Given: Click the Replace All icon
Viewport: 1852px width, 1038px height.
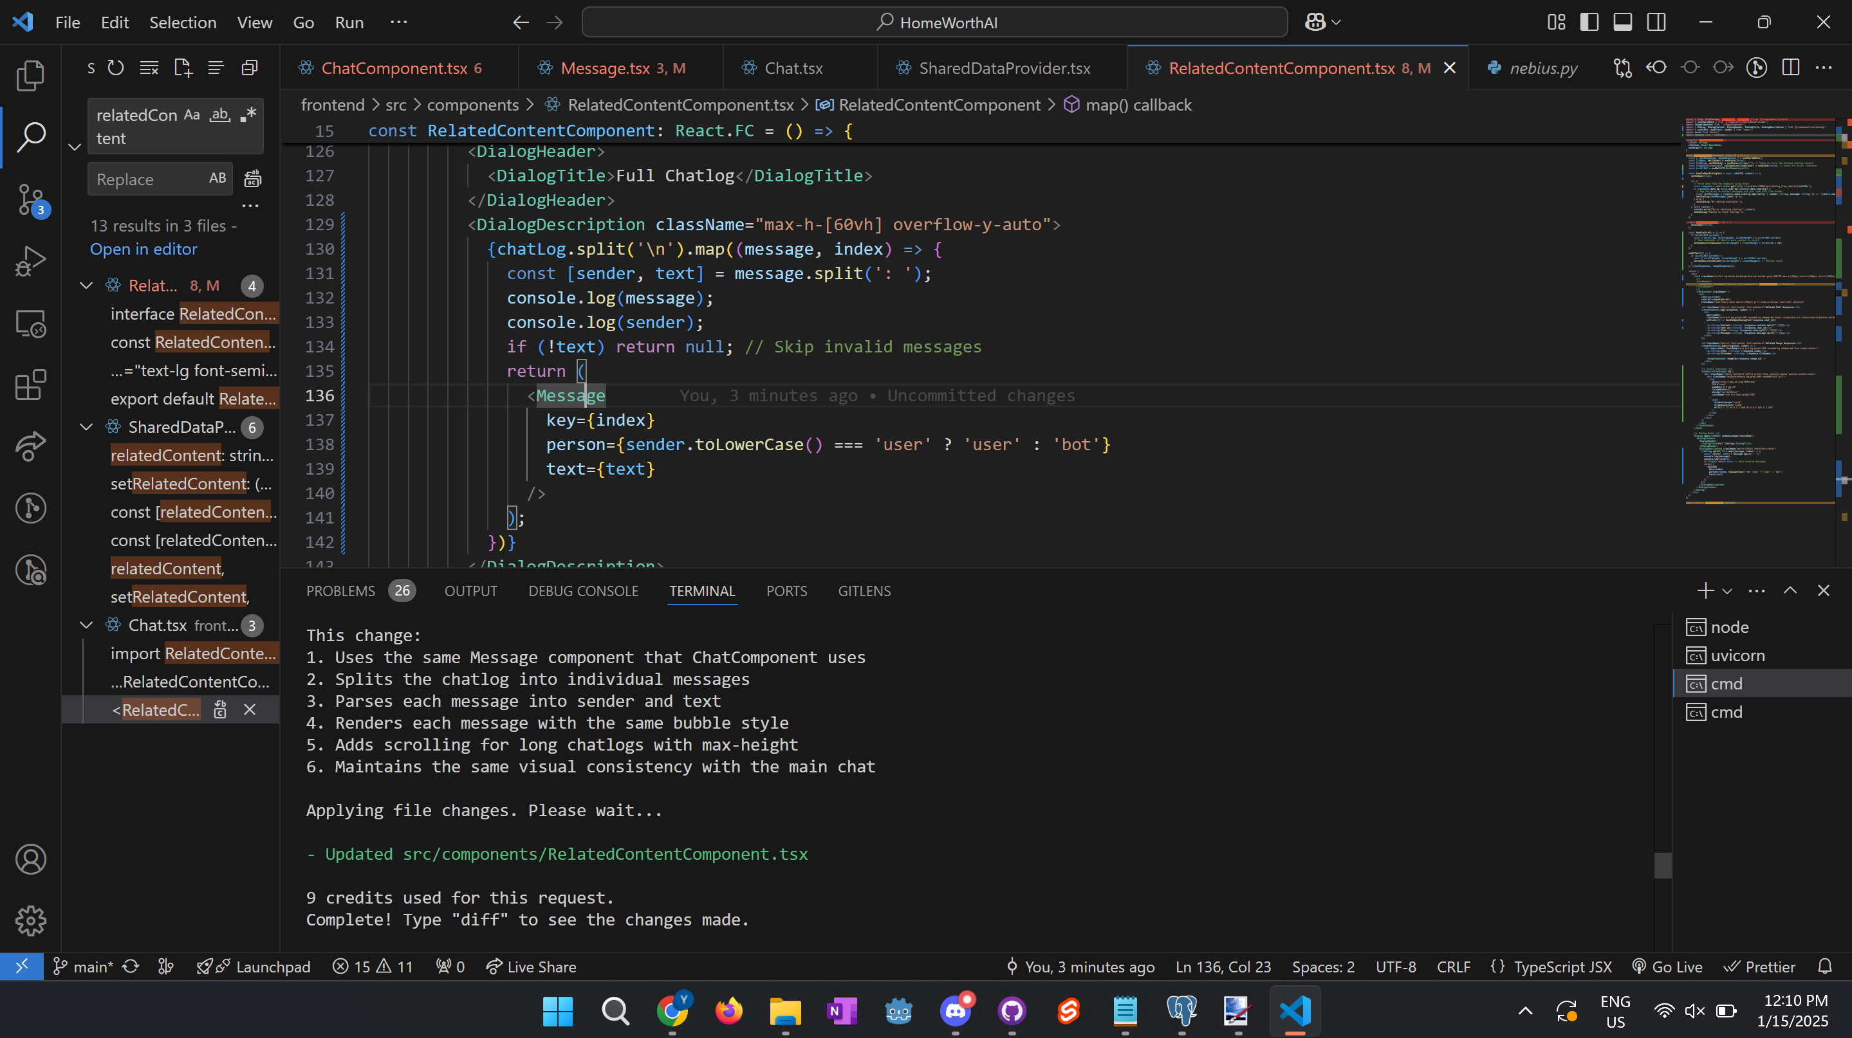Looking at the screenshot, I should (252, 179).
